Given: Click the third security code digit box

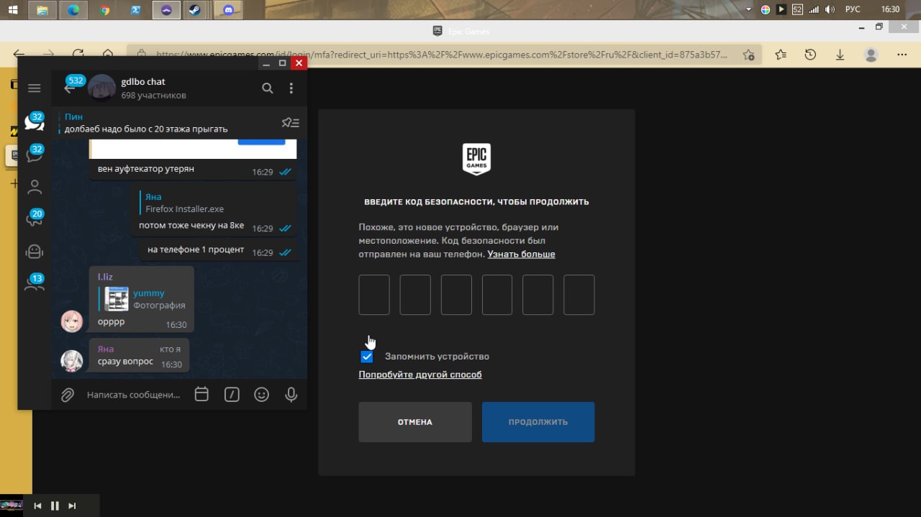Looking at the screenshot, I should (456, 295).
